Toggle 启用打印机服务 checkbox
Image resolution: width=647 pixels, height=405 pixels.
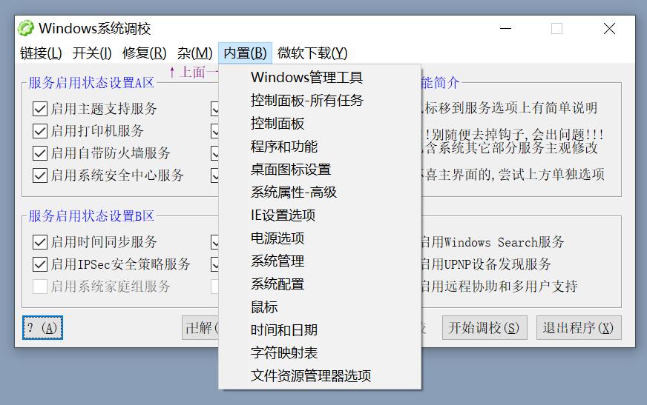[x=40, y=131]
